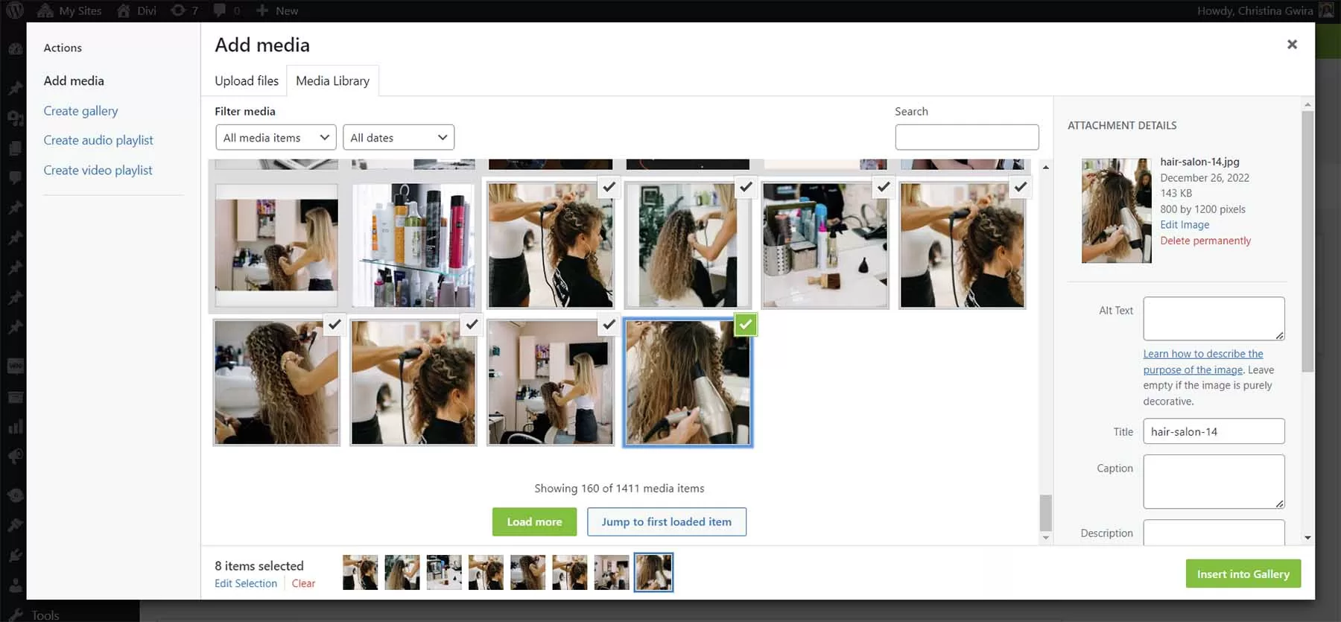
Task: Clear the selection with the Clear link
Action: coord(303,583)
